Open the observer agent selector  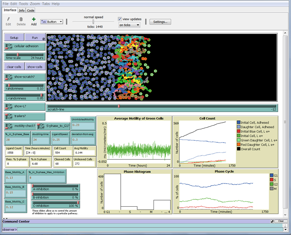(x=10, y=230)
